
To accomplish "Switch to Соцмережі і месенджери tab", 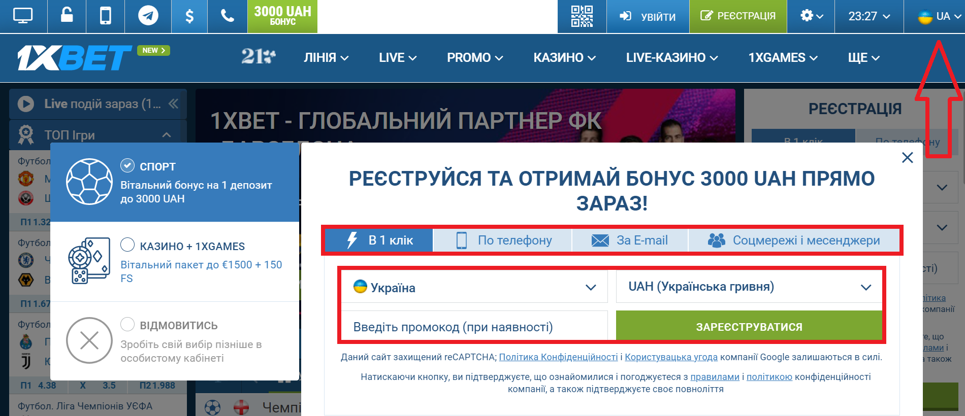I will click(794, 240).
